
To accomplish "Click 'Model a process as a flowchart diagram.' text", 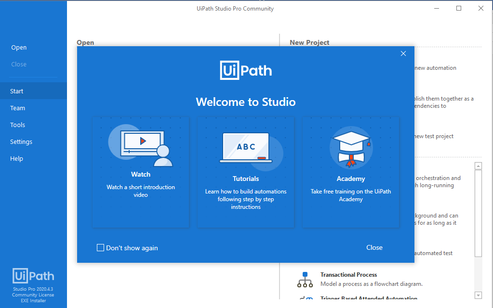I will 372,284.
